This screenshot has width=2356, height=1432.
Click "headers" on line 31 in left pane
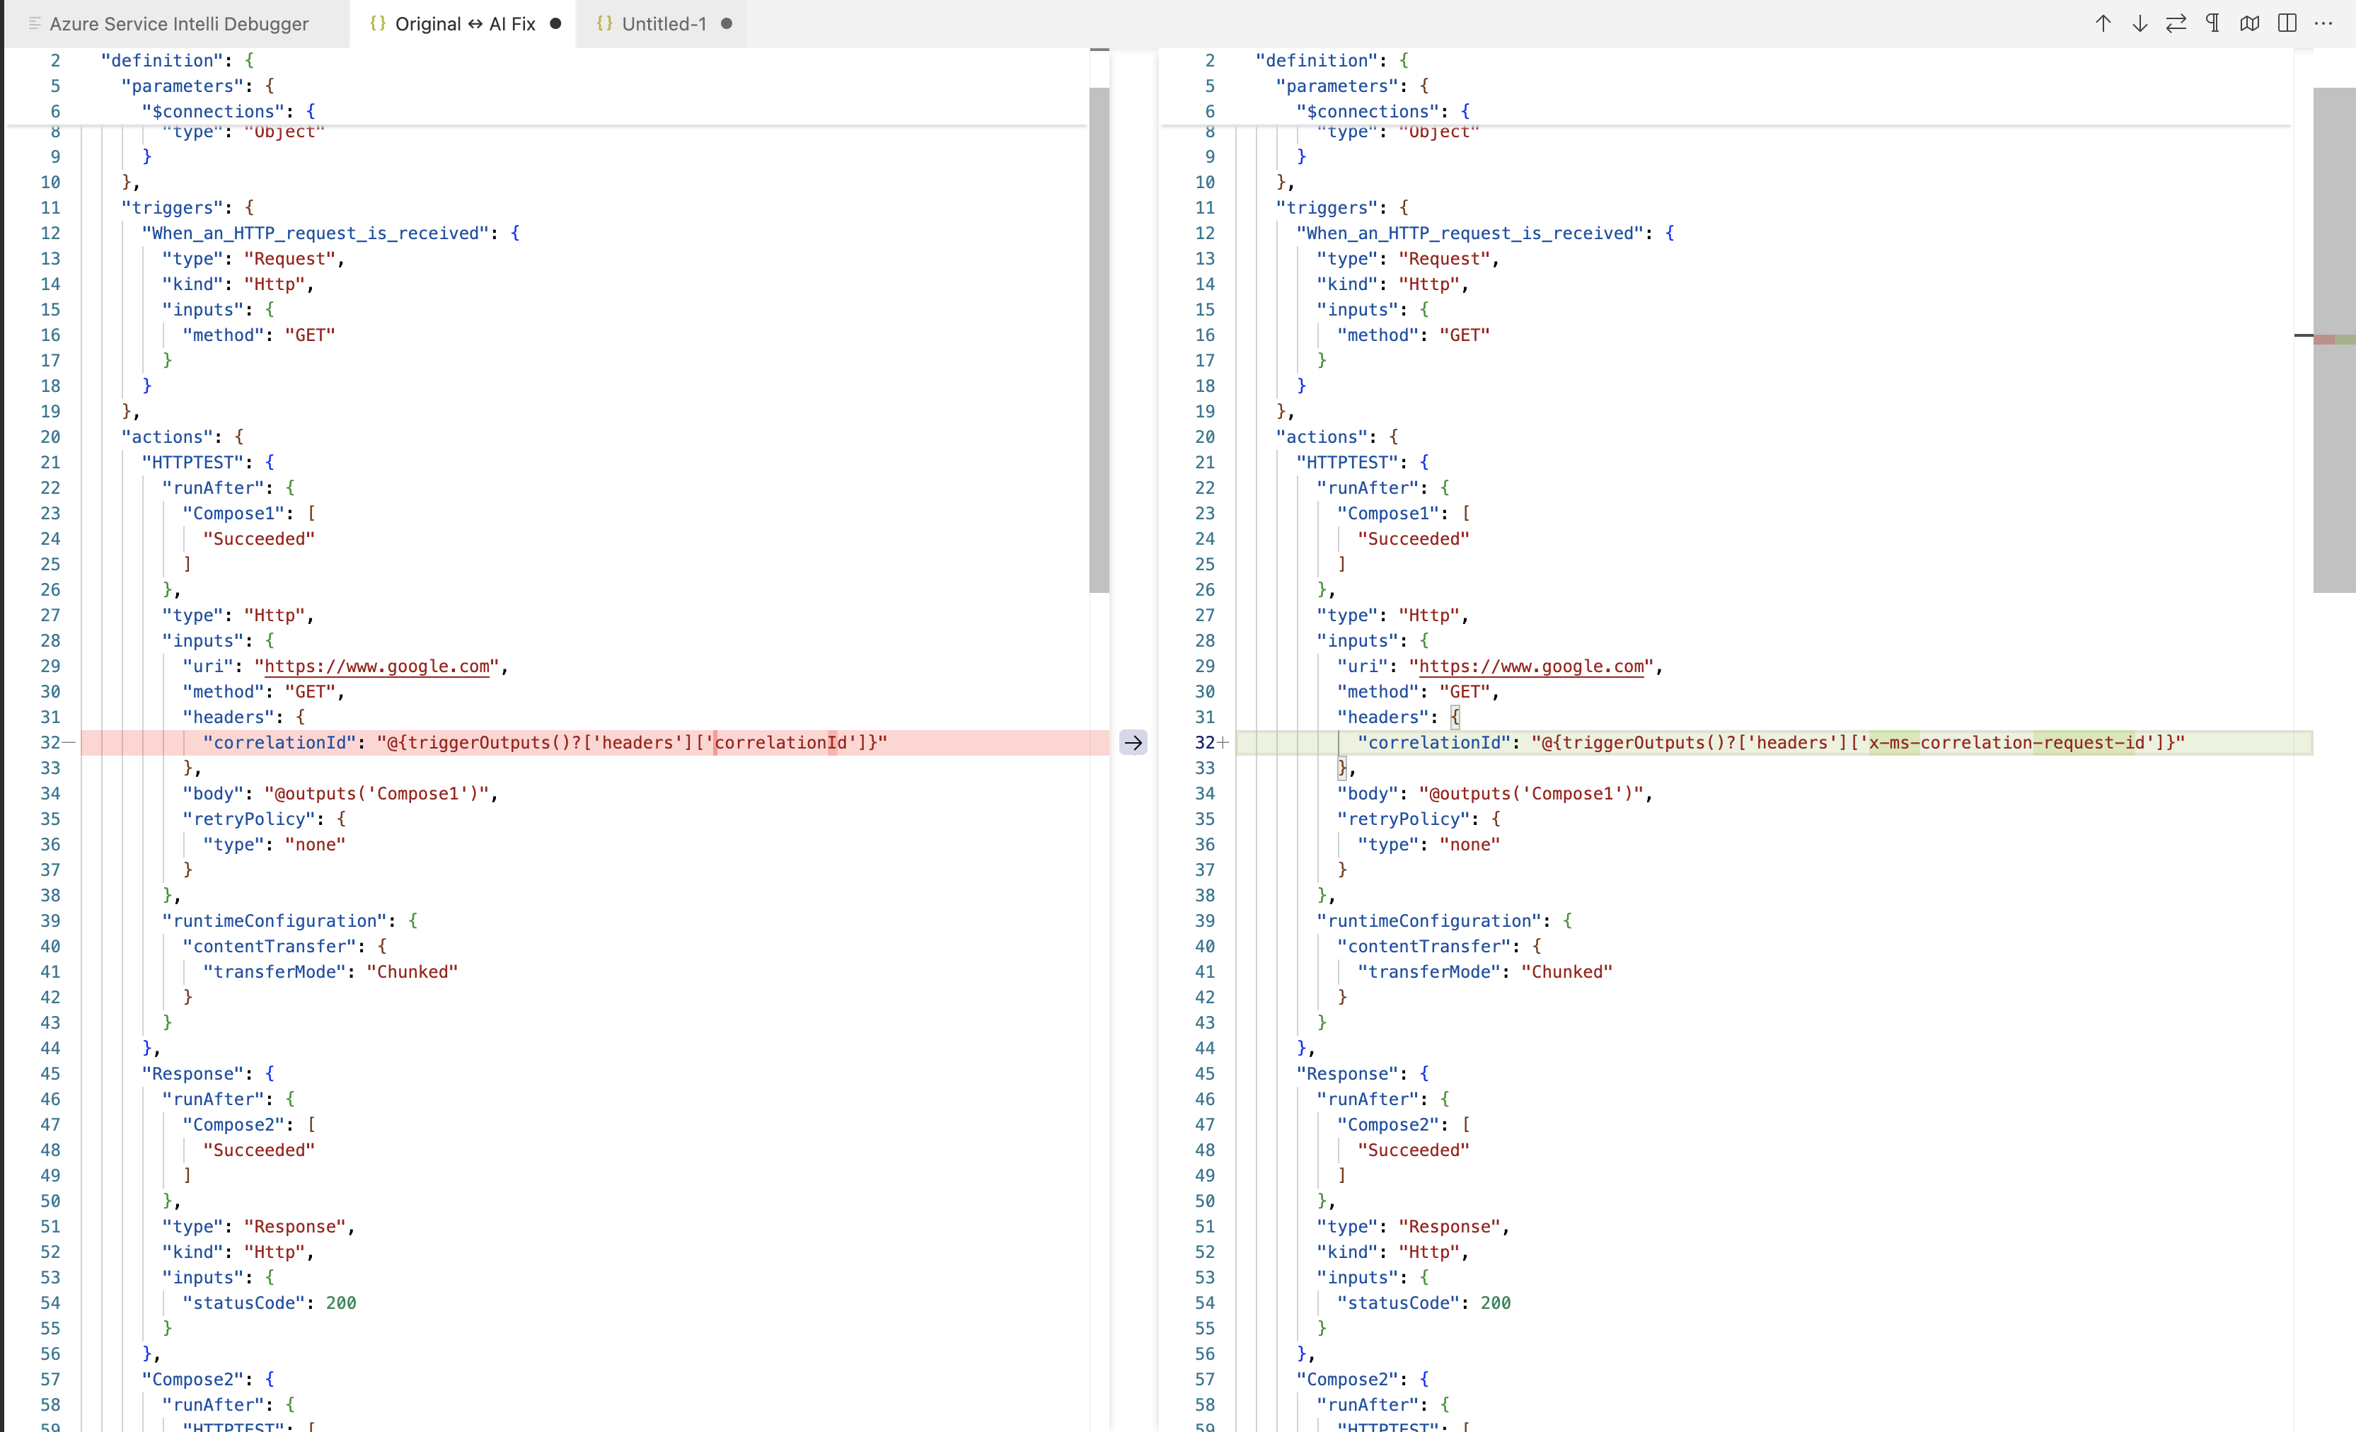229,717
